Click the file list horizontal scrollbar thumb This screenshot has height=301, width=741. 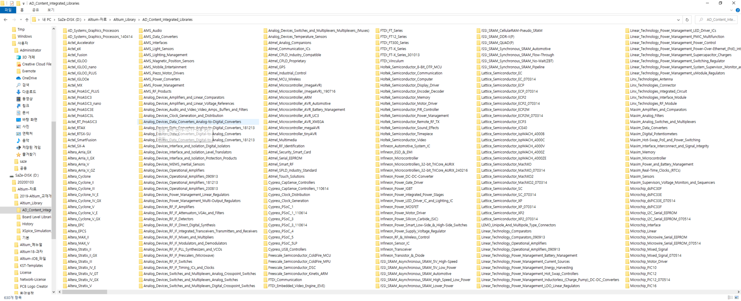85,292
